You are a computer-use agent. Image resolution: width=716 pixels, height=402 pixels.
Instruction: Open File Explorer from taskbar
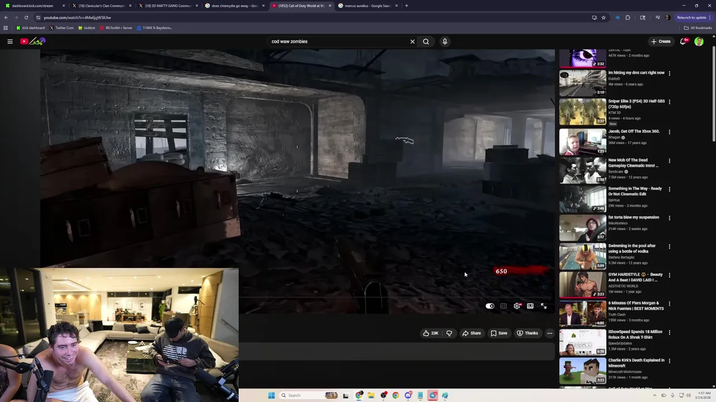pyautogui.click(x=371, y=395)
